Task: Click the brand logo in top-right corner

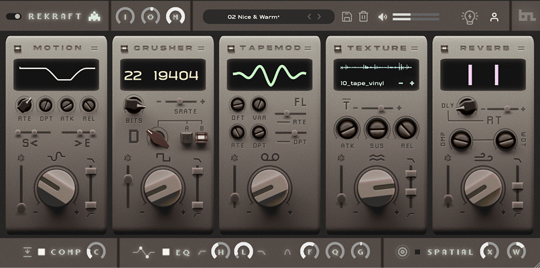Action: point(527,15)
